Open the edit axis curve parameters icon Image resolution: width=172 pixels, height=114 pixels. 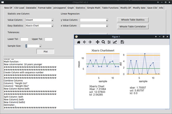[115, 42]
